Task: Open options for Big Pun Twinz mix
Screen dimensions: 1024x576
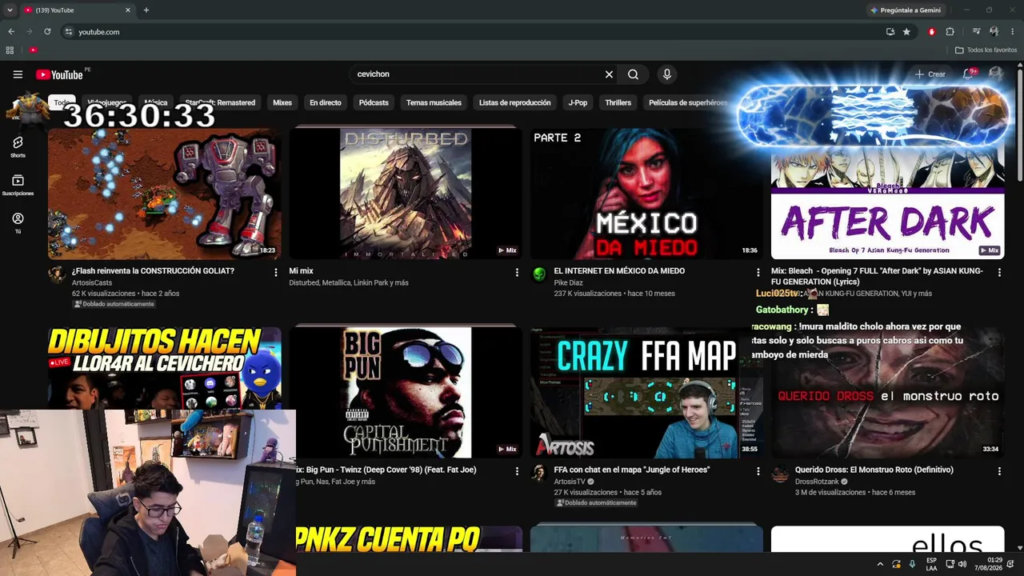Action: tap(517, 472)
